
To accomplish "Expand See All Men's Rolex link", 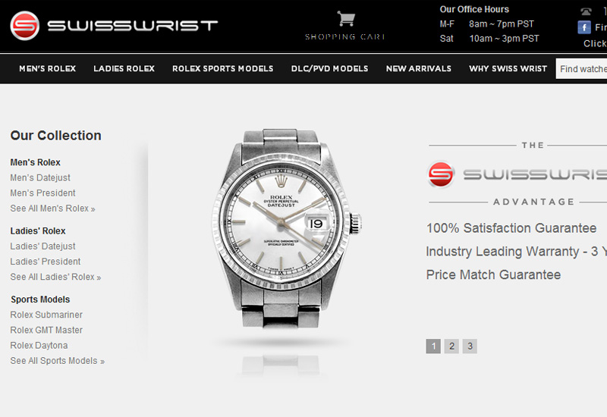I will [52, 208].
